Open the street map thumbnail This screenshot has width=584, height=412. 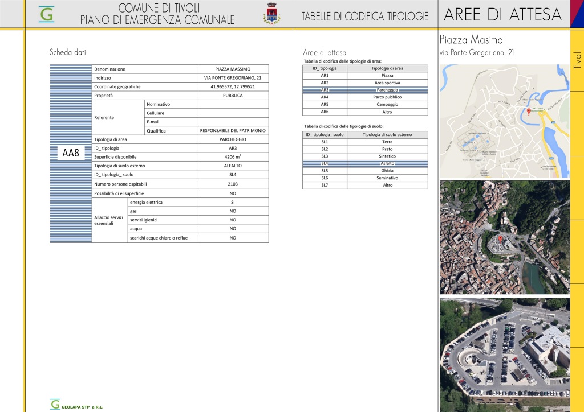(505, 121)
